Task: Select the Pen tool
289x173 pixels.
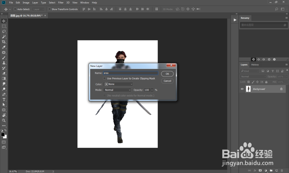Action: coord(4,94)
